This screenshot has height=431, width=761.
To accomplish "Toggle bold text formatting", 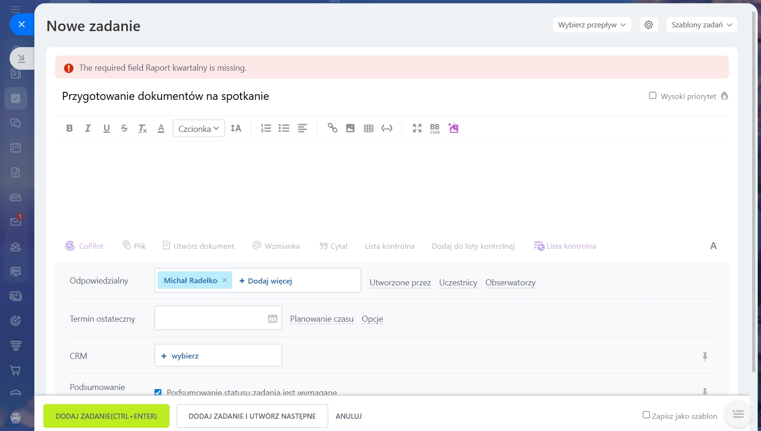I will 70,128.
